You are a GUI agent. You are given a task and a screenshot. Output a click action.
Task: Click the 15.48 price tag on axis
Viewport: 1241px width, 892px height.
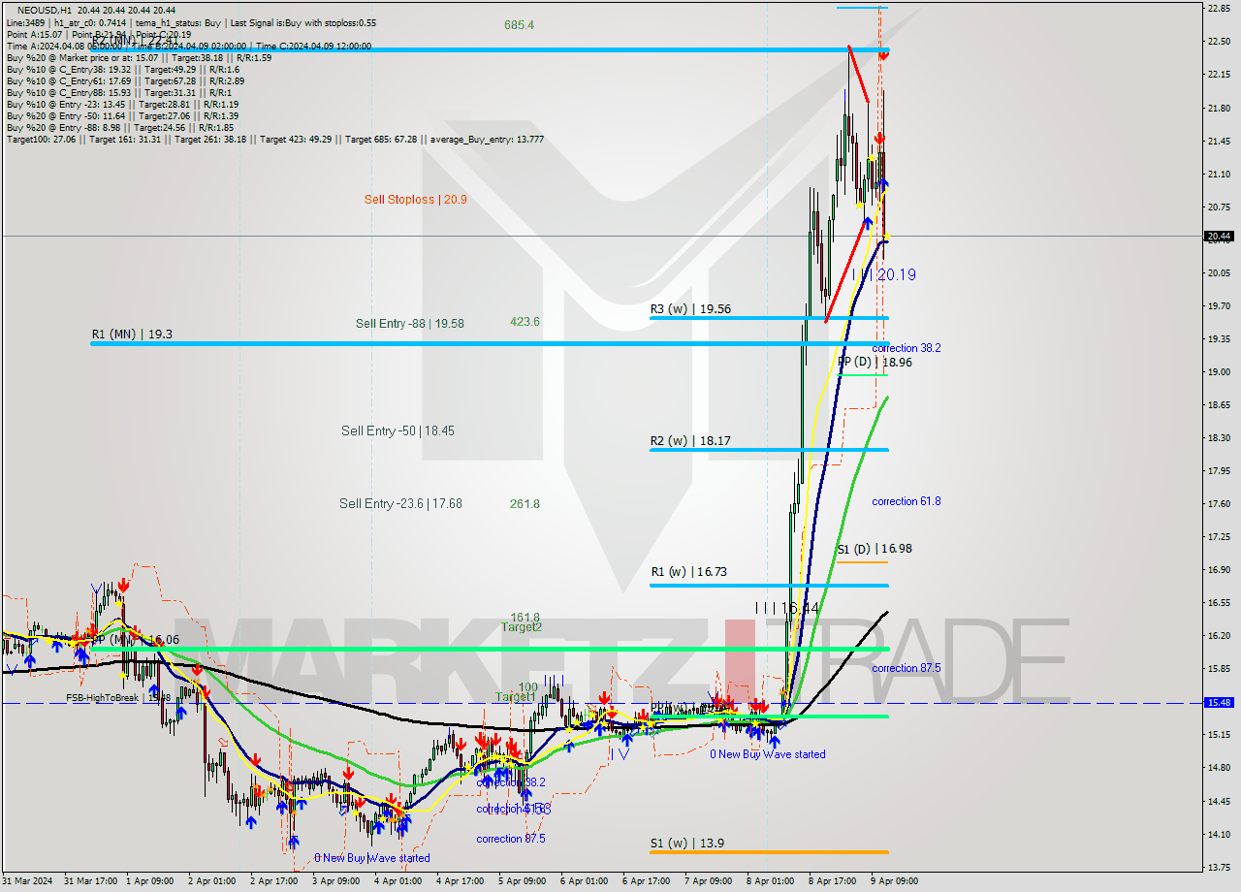coord(1220,702)
